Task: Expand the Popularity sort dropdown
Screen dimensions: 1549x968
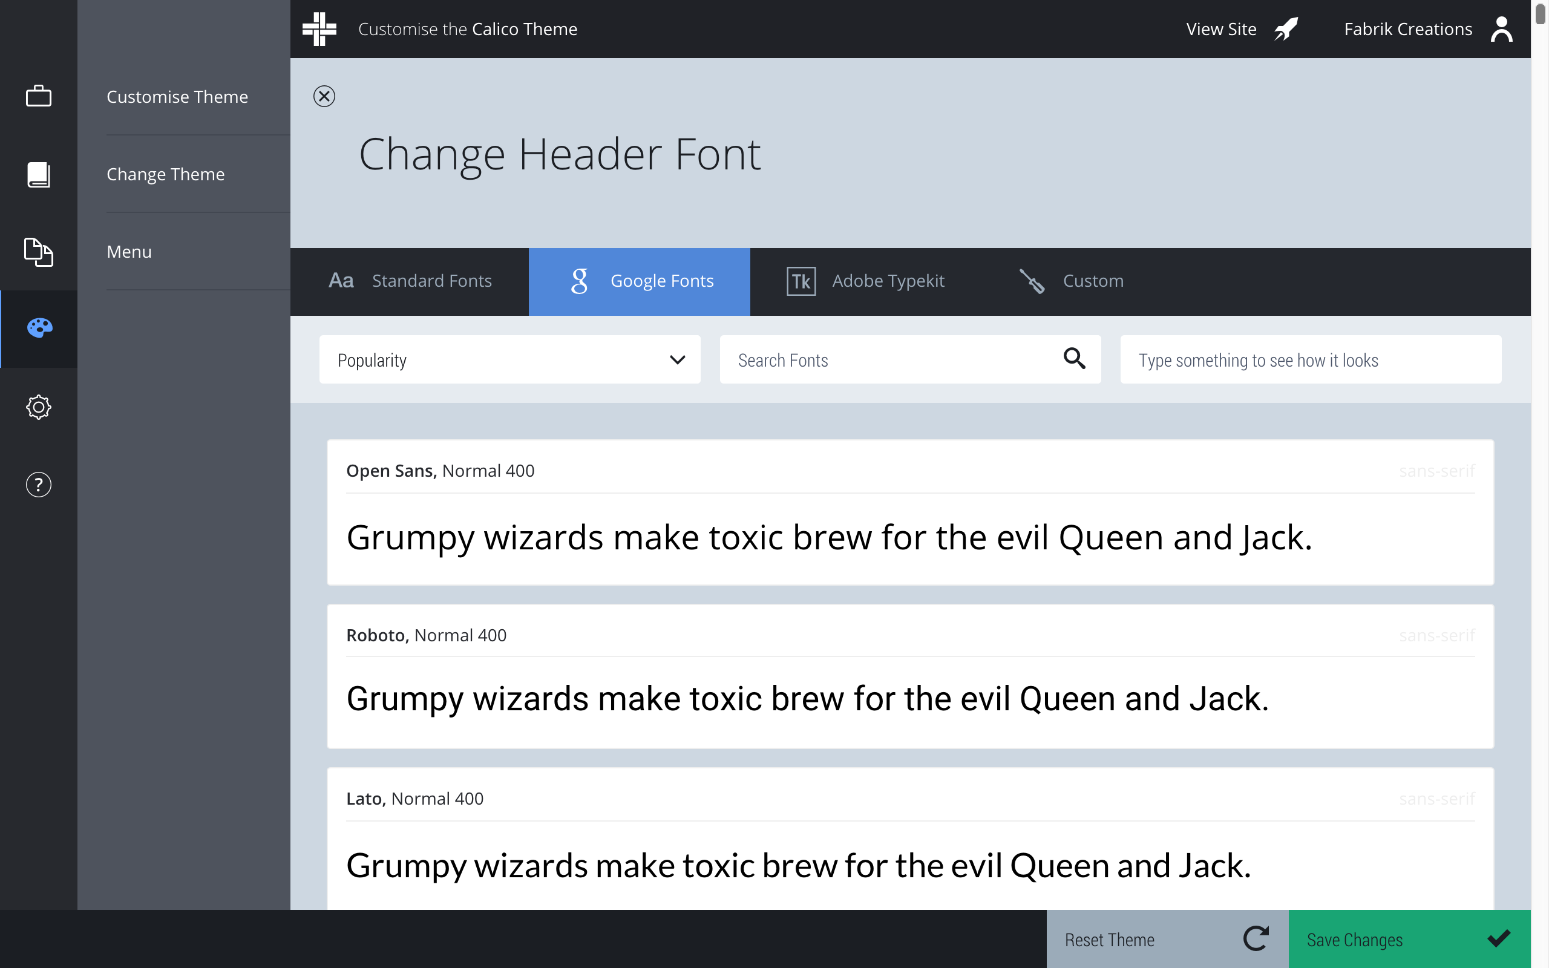Action: [509, 360]
